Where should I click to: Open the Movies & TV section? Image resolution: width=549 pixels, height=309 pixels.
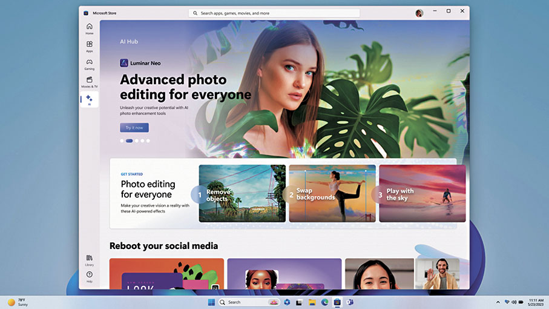(x=89, y=82)
